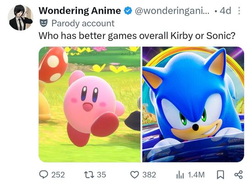The height and width of the screenshot is (186, 252).
Task: Open the share icon
Action: (239, 175)
